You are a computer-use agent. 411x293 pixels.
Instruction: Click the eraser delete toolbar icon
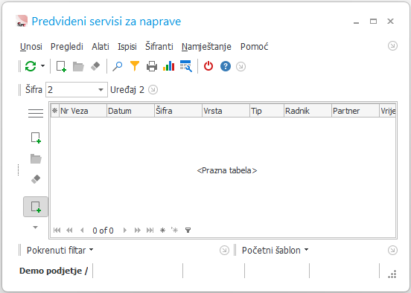coord(95,66)
